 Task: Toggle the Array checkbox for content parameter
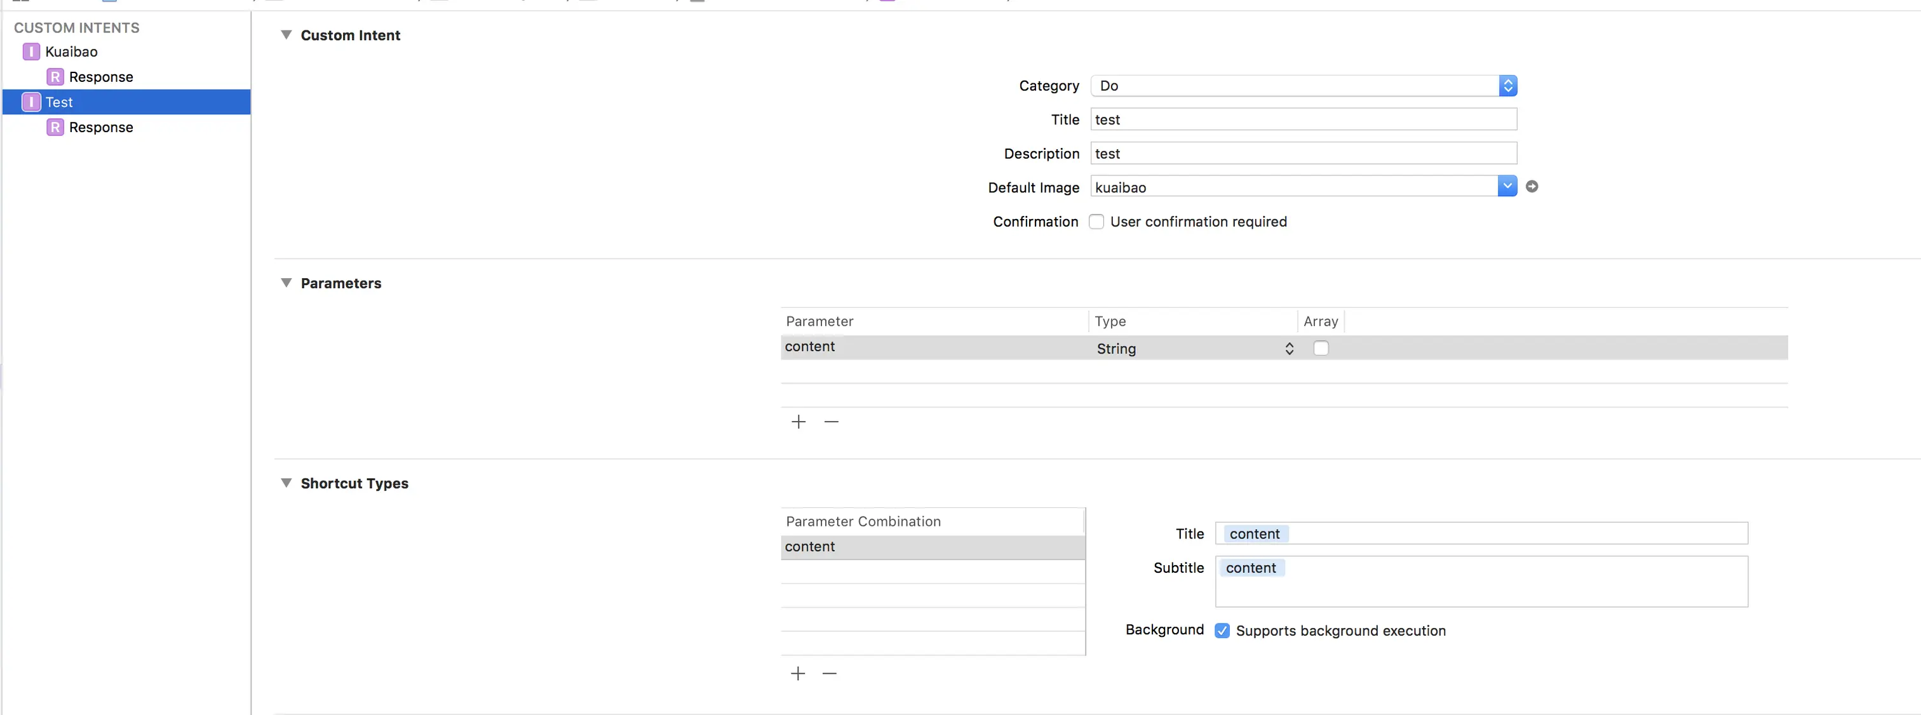(1321, 348)
